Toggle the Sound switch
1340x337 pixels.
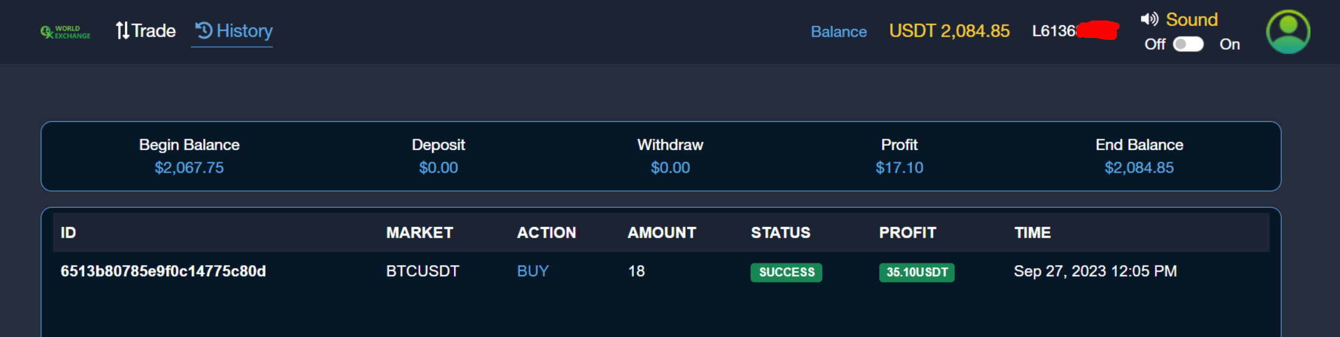pos(1188,44)
